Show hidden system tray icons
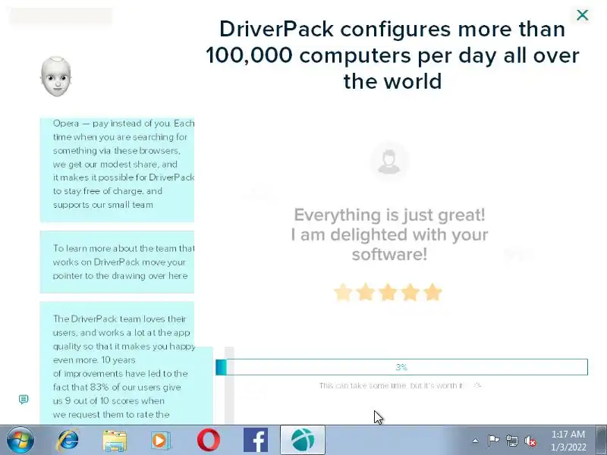Viewport: 607px width, 455px height. (476, 441)
